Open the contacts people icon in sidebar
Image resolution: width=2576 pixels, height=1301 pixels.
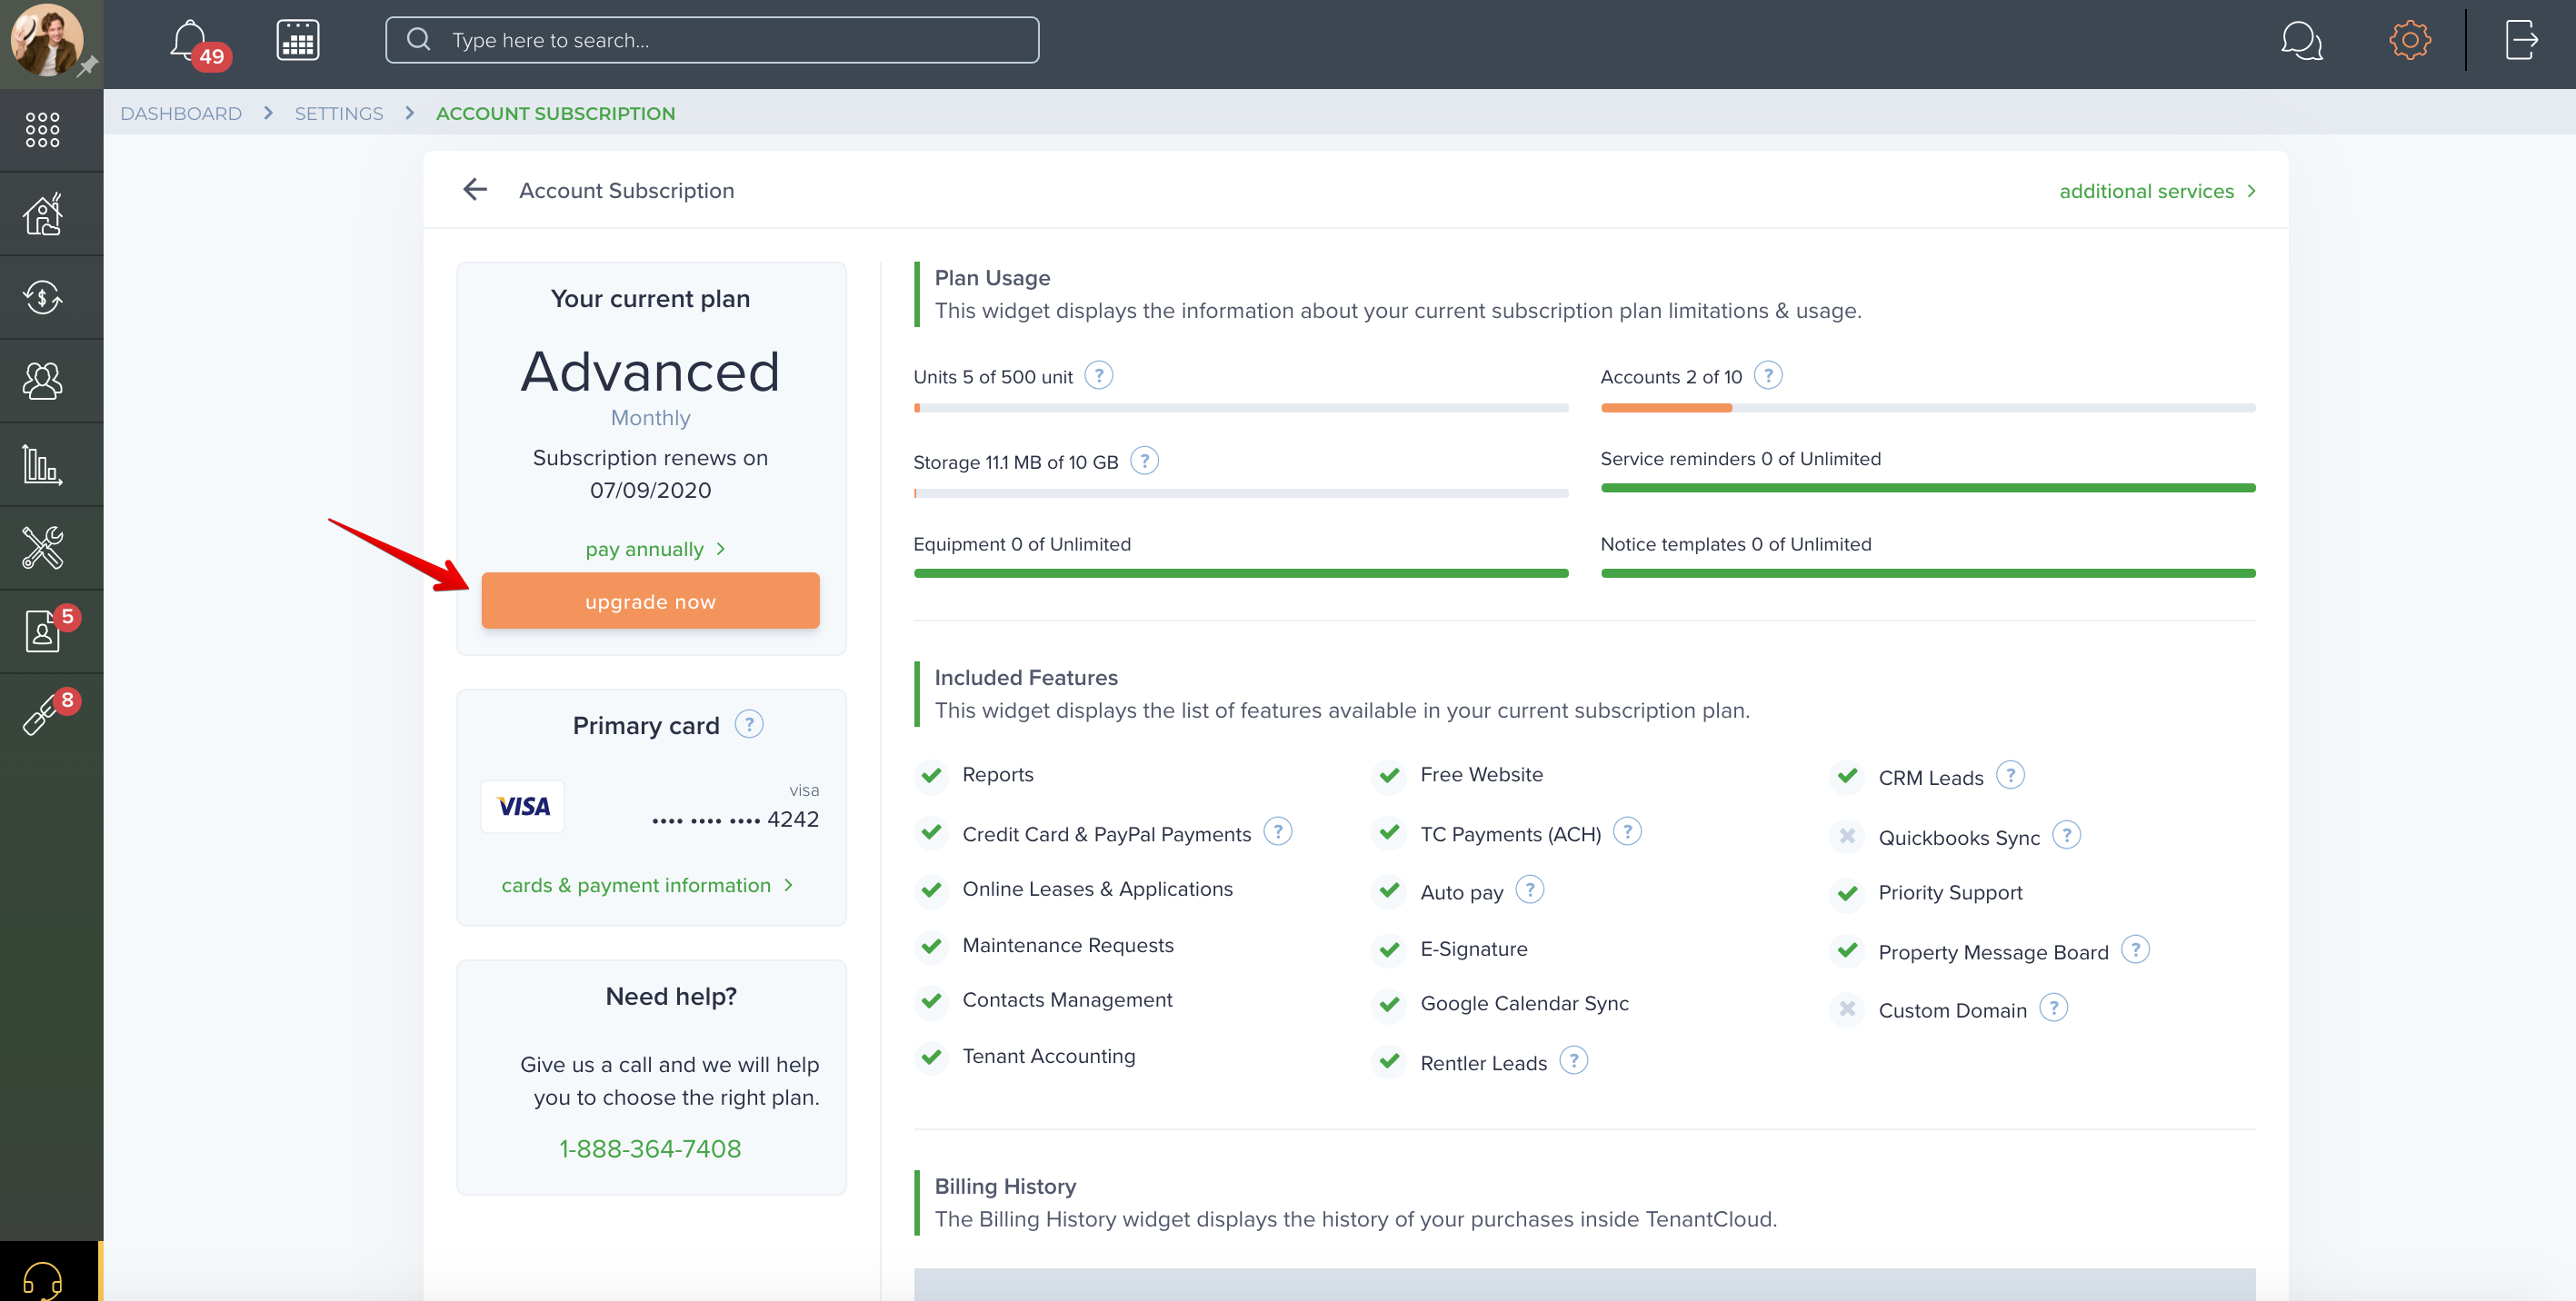pos(43,381)
